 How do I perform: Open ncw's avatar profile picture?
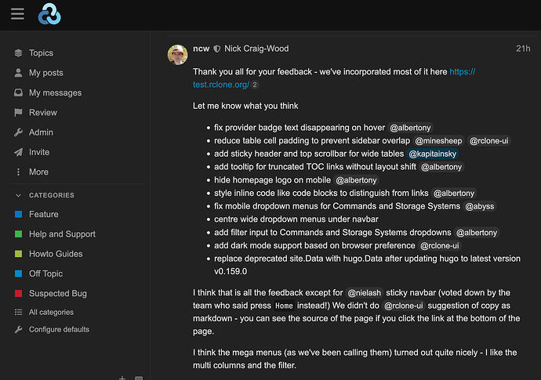178,55
